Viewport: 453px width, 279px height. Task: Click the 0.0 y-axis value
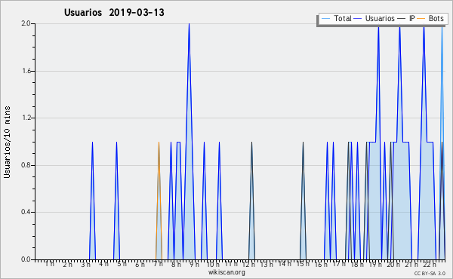click(26, 259)
